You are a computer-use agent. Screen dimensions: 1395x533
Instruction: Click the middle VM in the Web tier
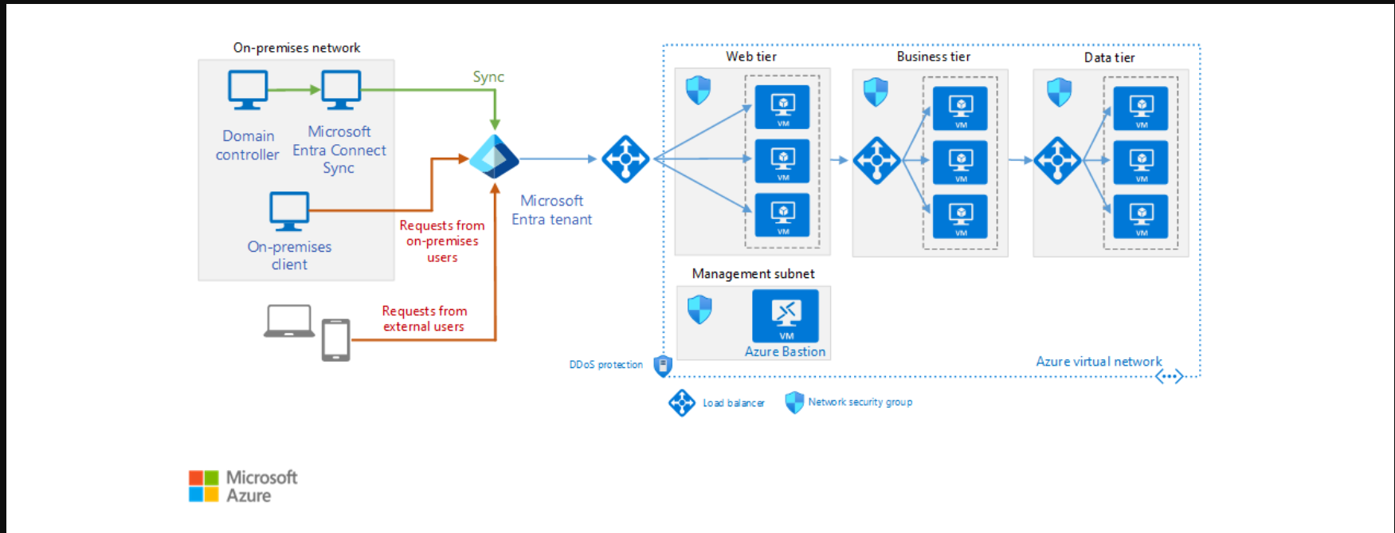(782, 161)
